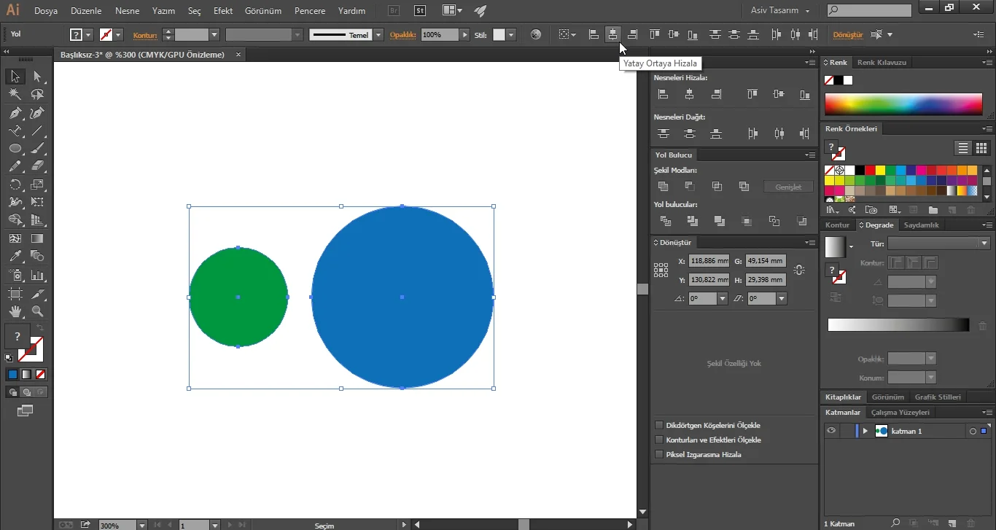Click the Opaklık label link in control bar

tap(402, 35)
